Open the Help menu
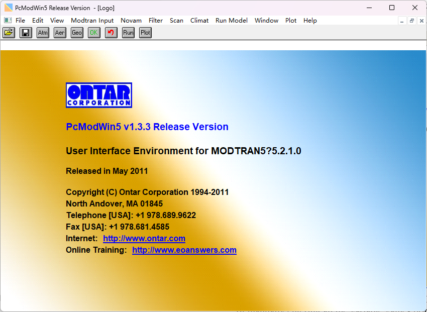The image size is (427, 312). coord(310,21)
